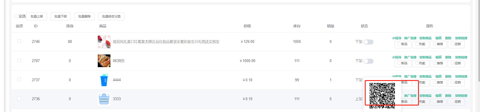Check the 全选 select-all checkbox
Image resolution: width=480 pixels, height=112 pixels.
coord(16,16)
